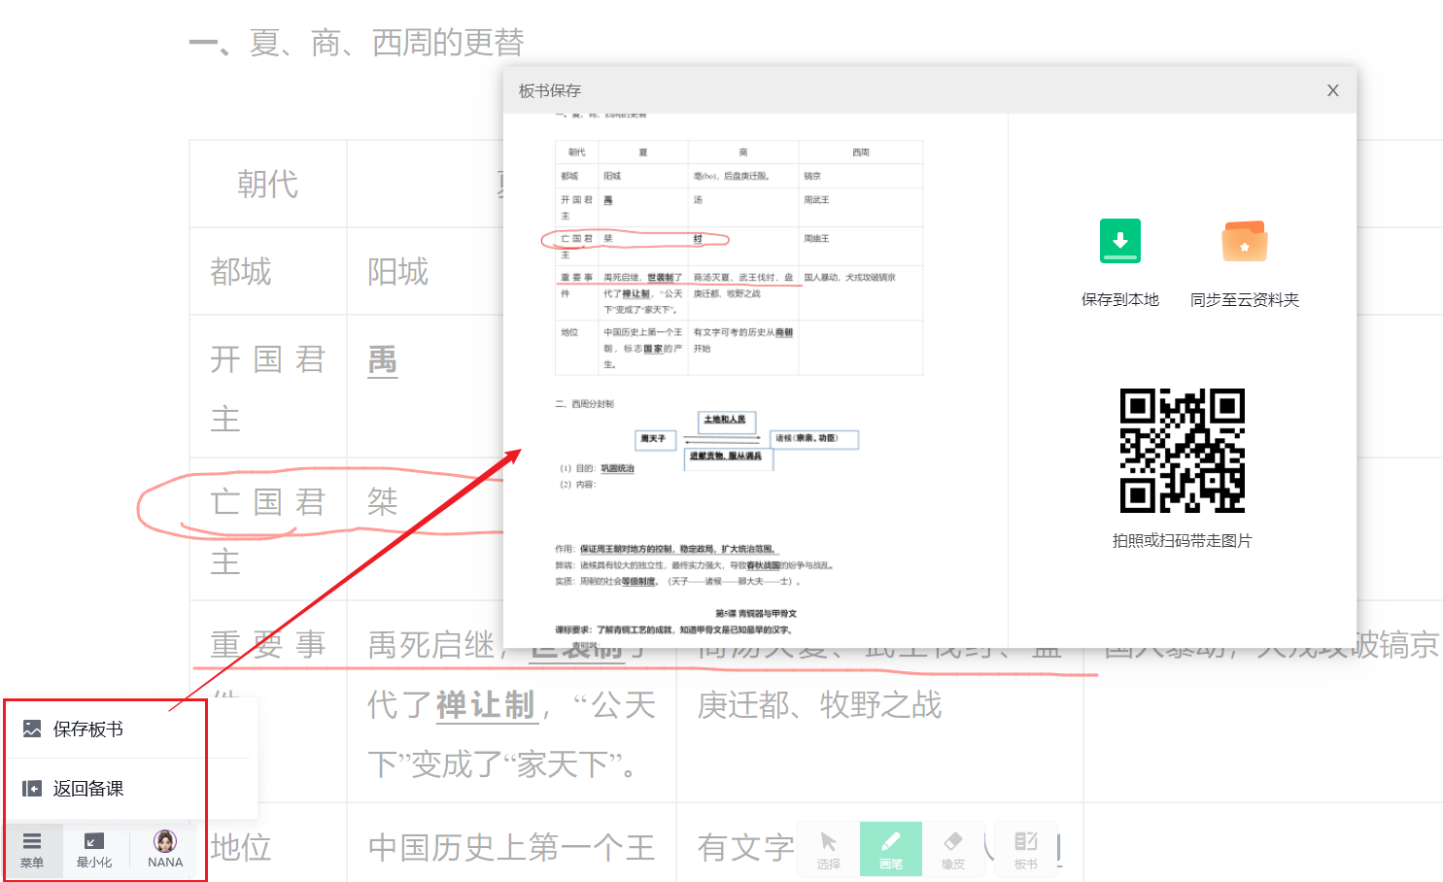Viewport: 1443px width, 882px height.
Task: Click the bold text 禅让制
Action: (486, 705)
